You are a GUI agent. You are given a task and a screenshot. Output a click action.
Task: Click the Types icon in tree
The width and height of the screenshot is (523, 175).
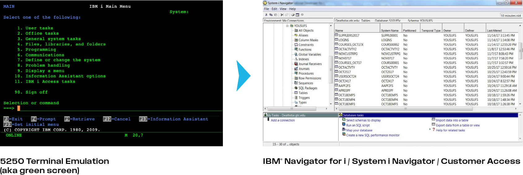[x=296, y=102]
